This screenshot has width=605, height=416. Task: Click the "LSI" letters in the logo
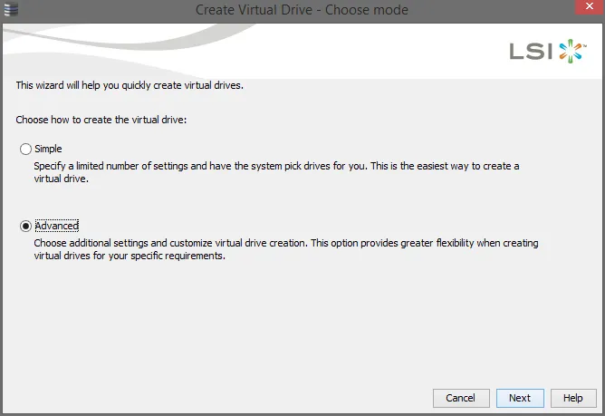tap(531, 52)
